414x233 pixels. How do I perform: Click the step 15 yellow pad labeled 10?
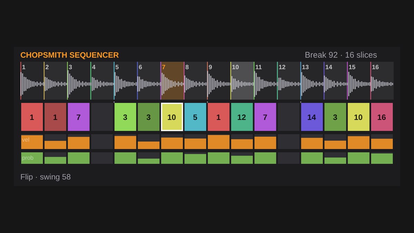[x=358, y=117]
